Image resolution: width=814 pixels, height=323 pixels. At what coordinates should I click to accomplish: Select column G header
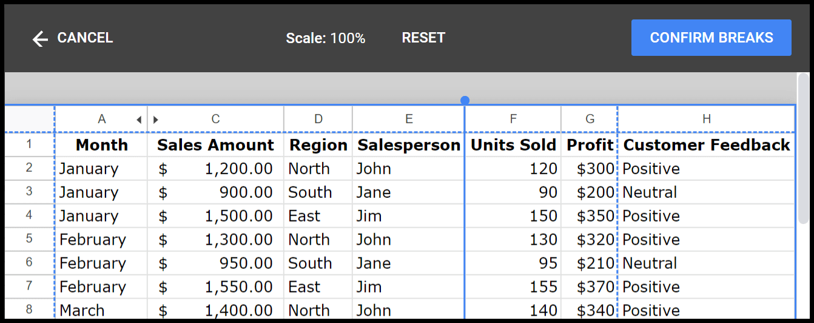(x=590, y=120)
